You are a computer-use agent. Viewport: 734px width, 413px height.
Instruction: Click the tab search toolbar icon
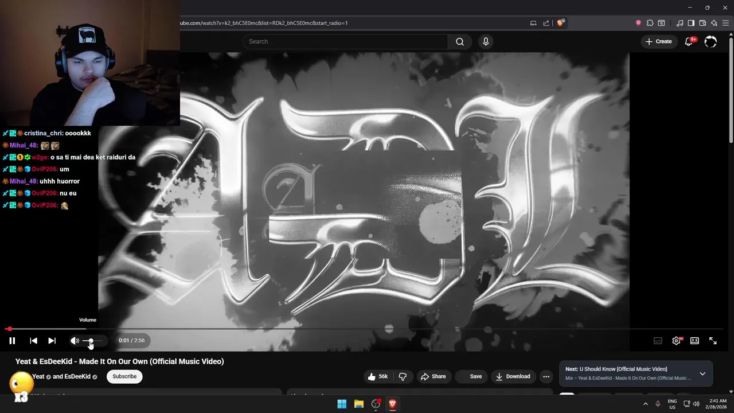pyautogui.click(x=661, y=23)
